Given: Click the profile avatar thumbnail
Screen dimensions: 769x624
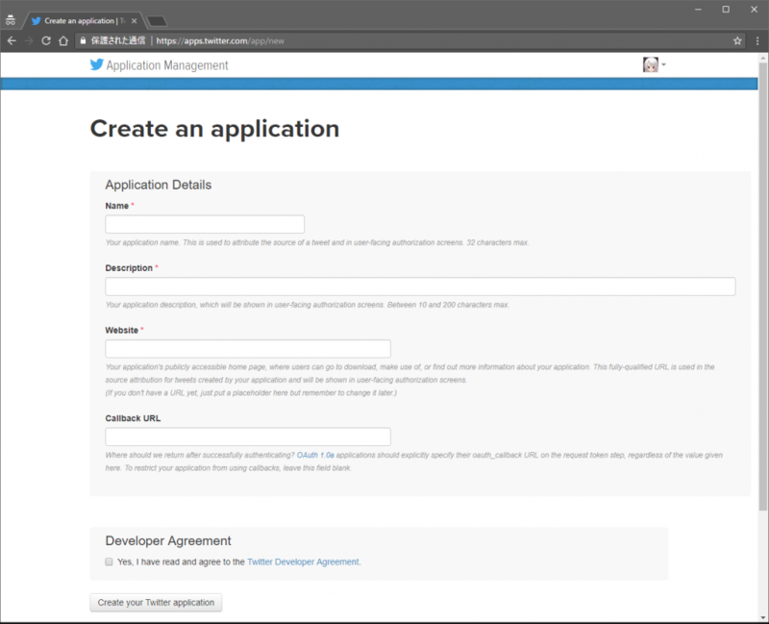Looking at the screenshot, I should [651, 64].
